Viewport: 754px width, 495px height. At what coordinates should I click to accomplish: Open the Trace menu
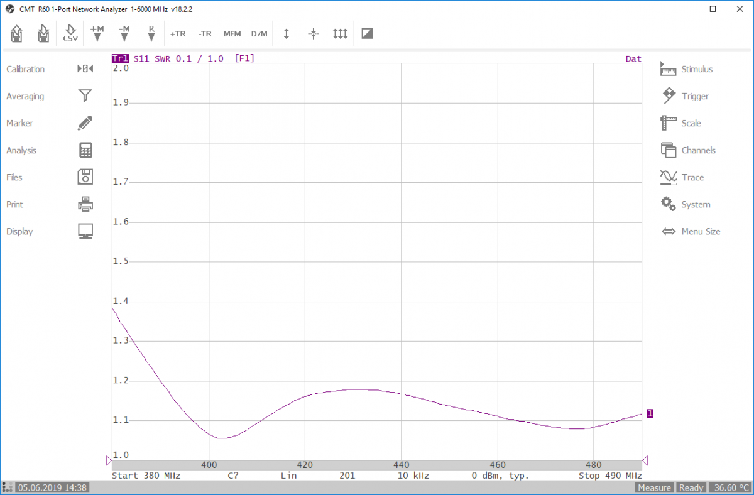(x=682, y=177)
